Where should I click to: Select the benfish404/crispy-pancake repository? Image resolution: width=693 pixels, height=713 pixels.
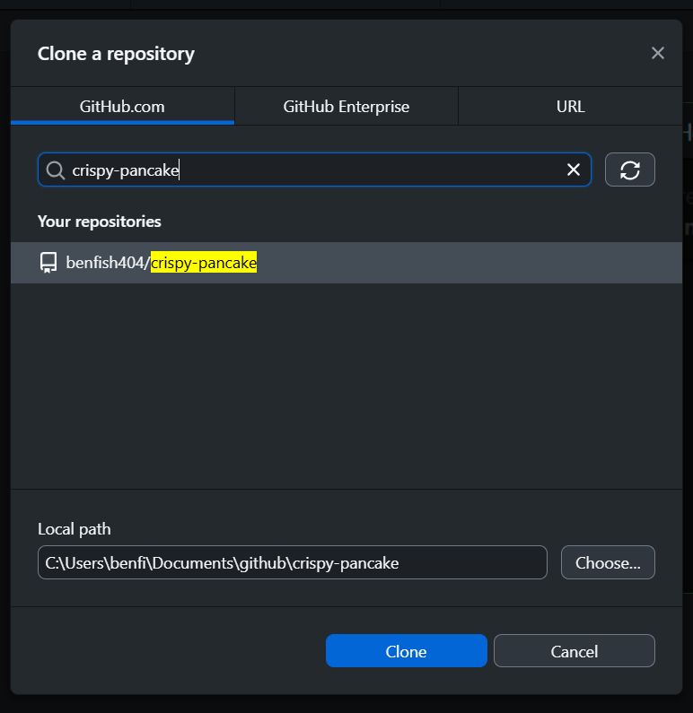[346, 263]
